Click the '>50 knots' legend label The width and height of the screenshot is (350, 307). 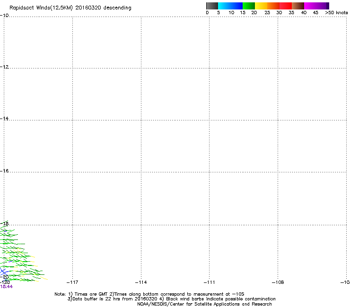(336, 13)
